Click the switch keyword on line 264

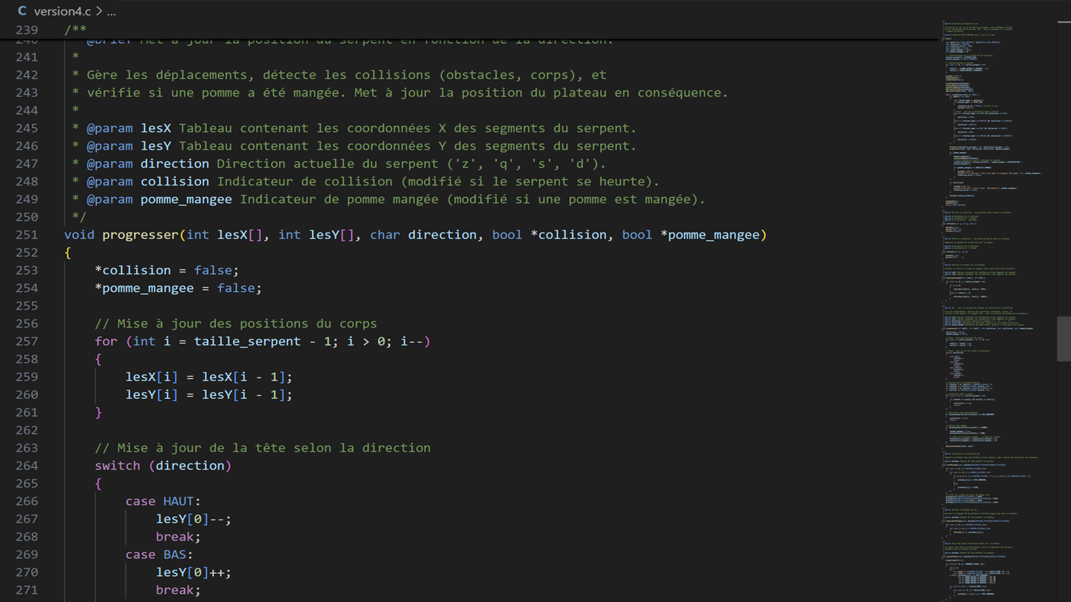coord(117,465)
